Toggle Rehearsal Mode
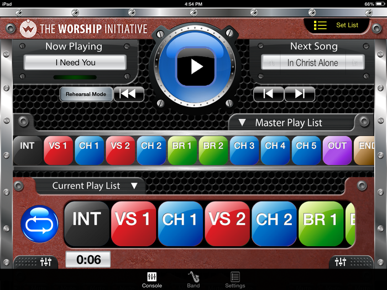The height and width of the screenshot is (290, 387). (x=86, y=94)
